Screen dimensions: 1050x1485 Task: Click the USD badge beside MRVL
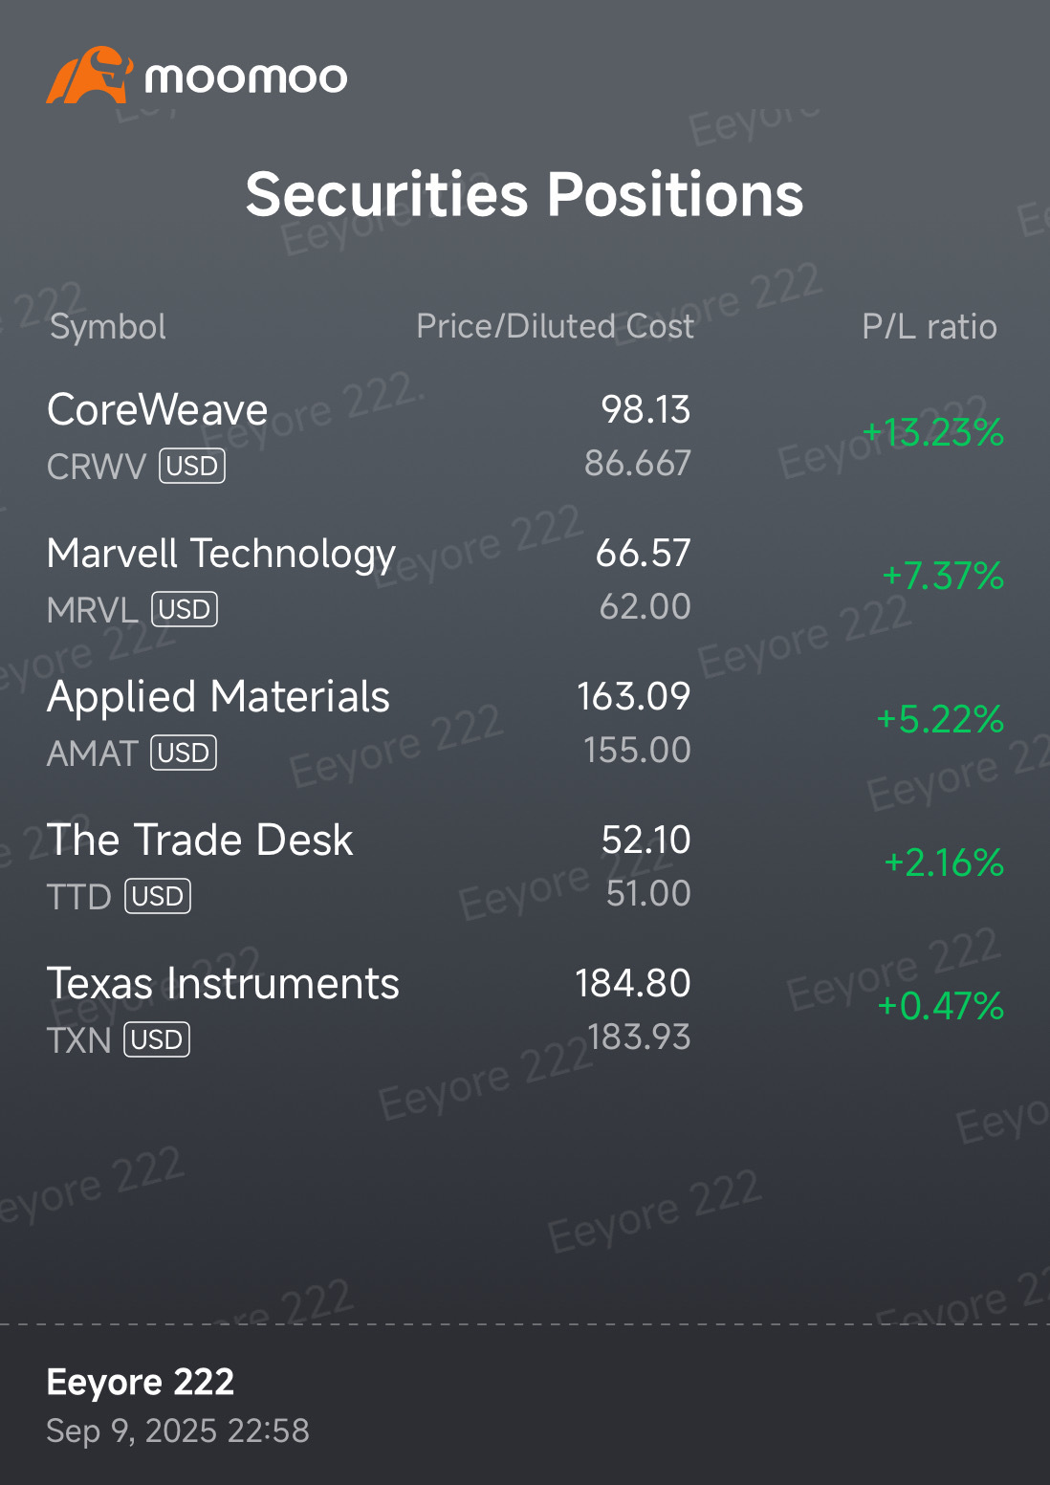pos(185,609)
